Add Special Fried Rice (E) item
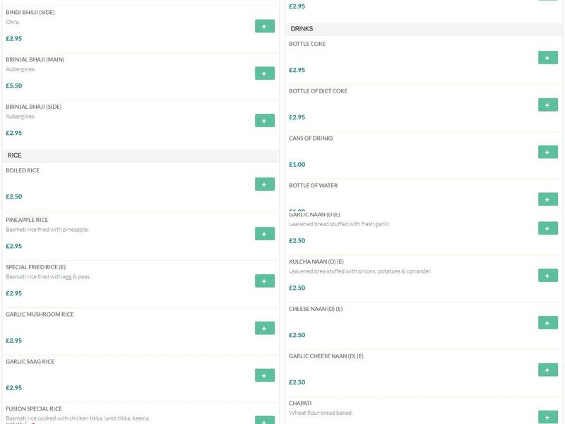 click(264, 281)
